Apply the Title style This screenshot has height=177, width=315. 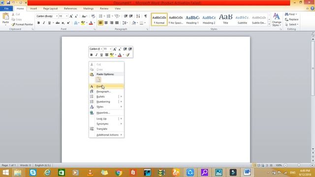225,20
